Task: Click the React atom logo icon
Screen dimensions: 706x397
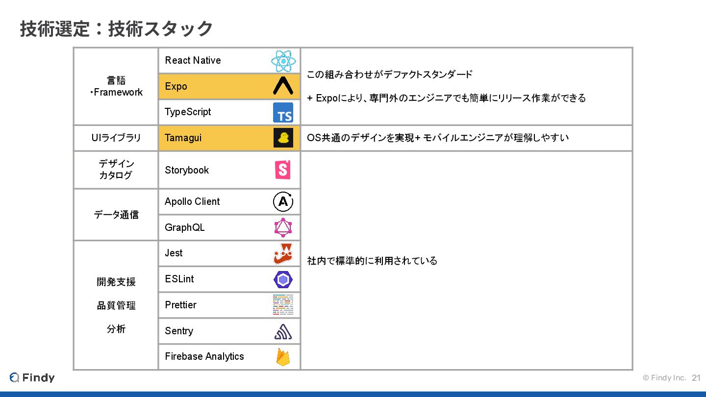Action: [x=283, y=61]
